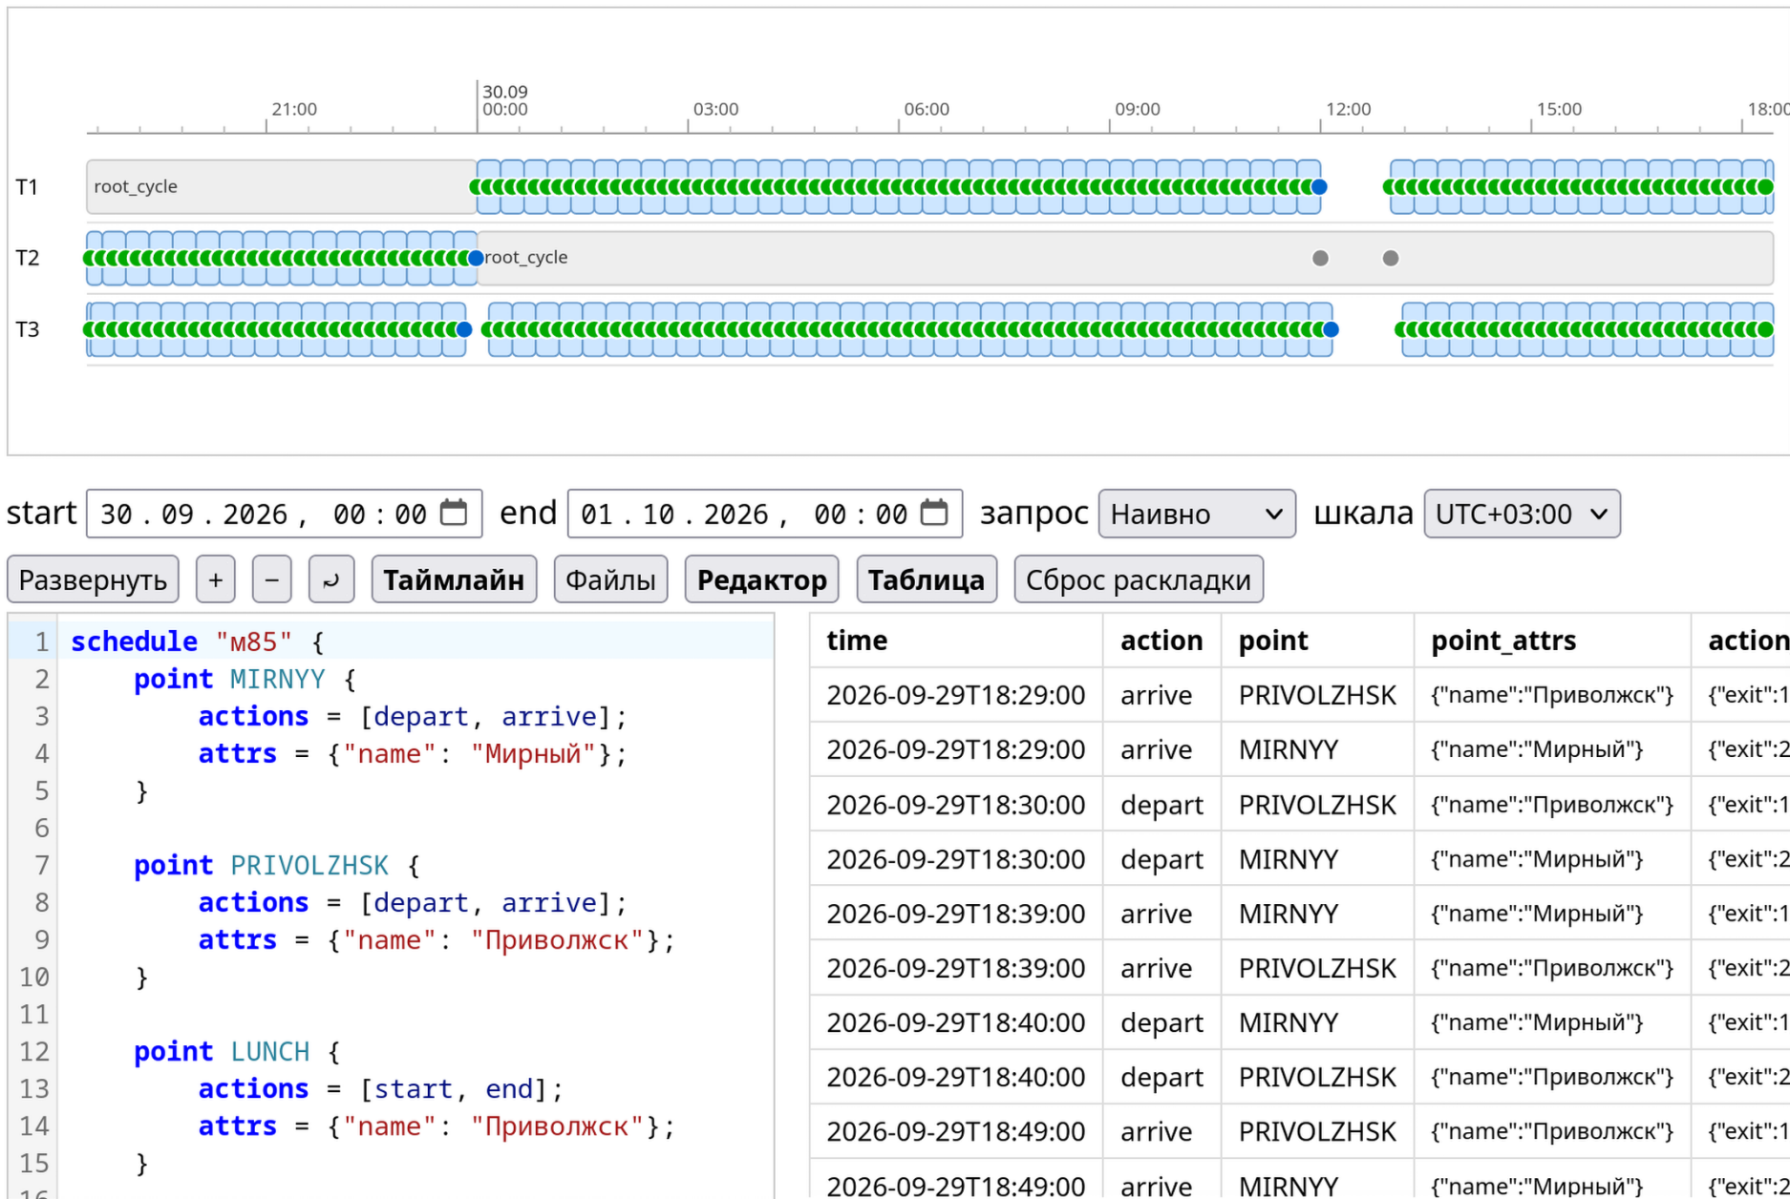Image resolution: width=1790 pixels, height=1199 pixels.
Task: Open the start date calendar picker
Action: pyautogui.click(x=454, y=514)
